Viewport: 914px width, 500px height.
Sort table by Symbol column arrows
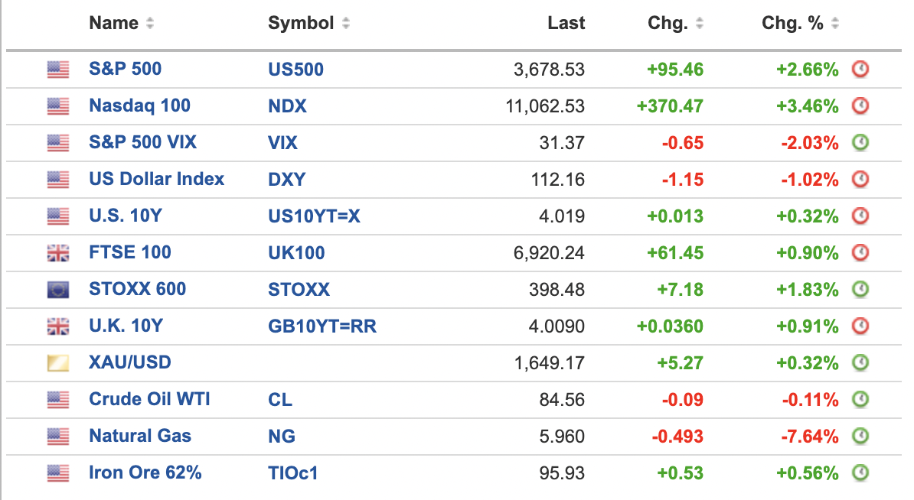pyautogui.click(x=346, y=24)
